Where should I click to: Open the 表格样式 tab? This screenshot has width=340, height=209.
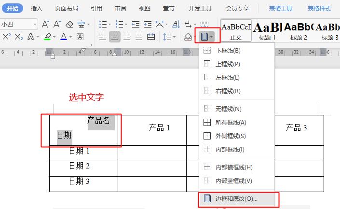click(x=319, y=9)
